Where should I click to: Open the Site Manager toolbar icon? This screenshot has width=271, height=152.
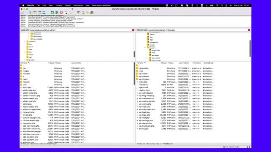22,13
